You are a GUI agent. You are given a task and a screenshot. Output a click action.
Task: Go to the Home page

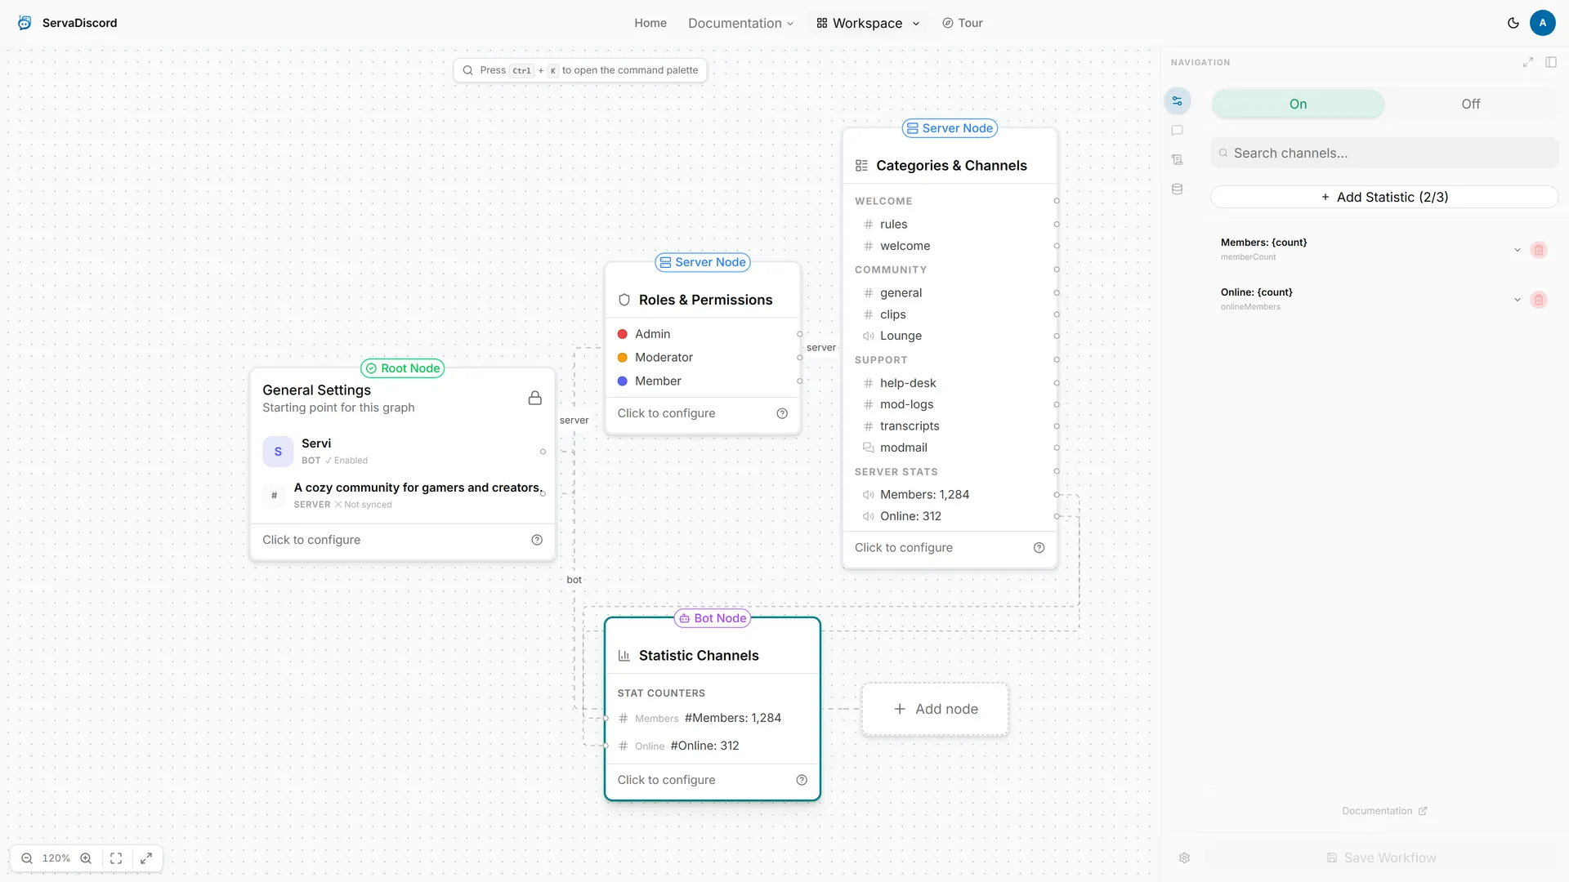pyautogui.click(x=650, y=23)
